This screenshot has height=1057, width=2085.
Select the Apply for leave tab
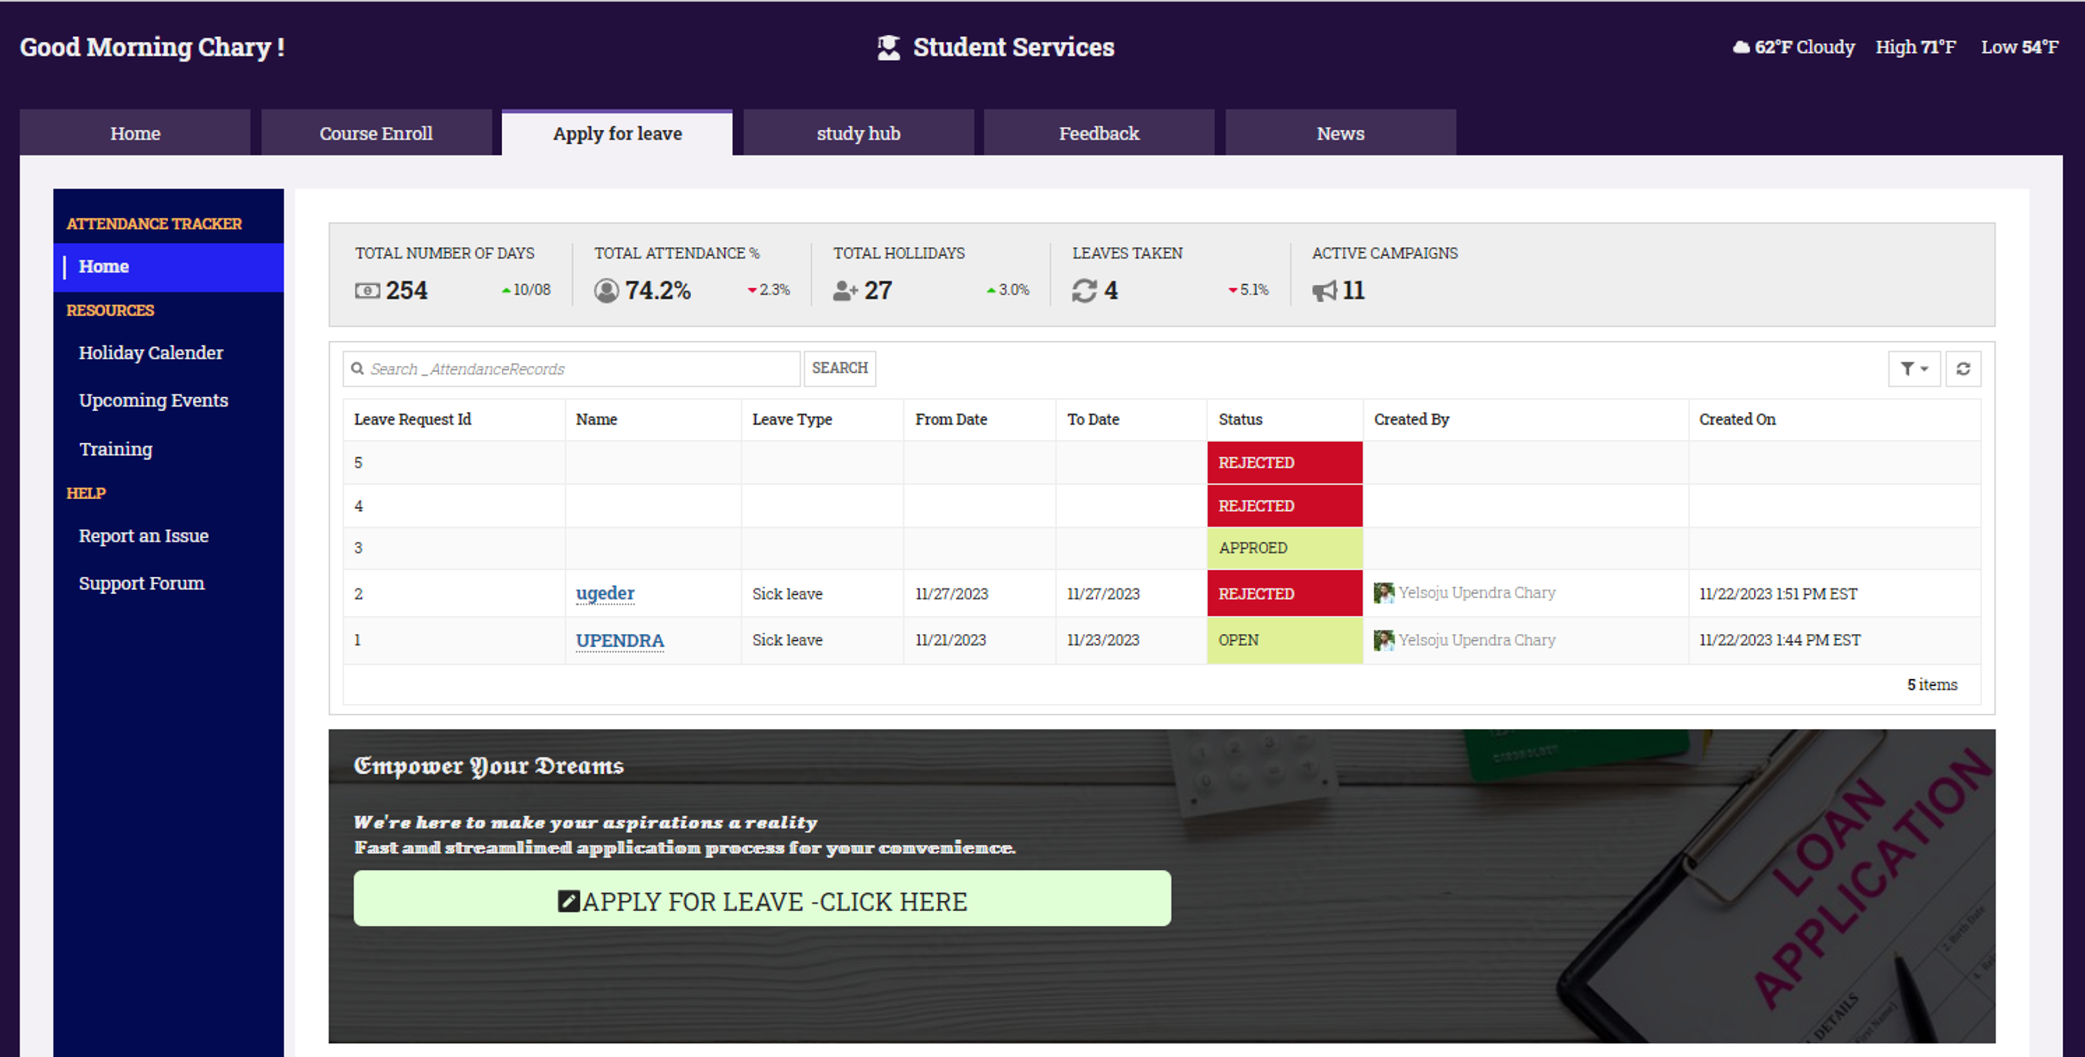click(x=617, y=132)
